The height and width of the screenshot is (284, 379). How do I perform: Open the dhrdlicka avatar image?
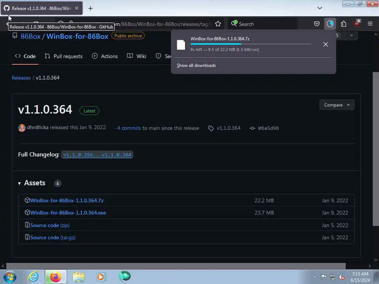[x=22, y=128]
